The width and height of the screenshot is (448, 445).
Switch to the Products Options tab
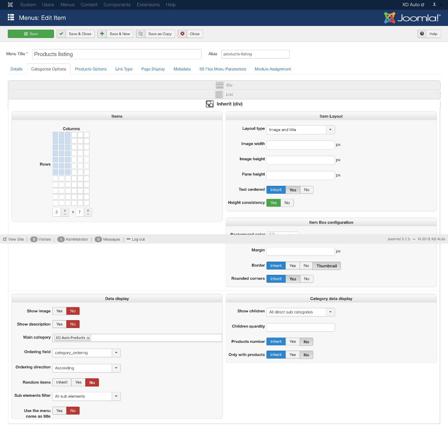[x=91, y=69]
